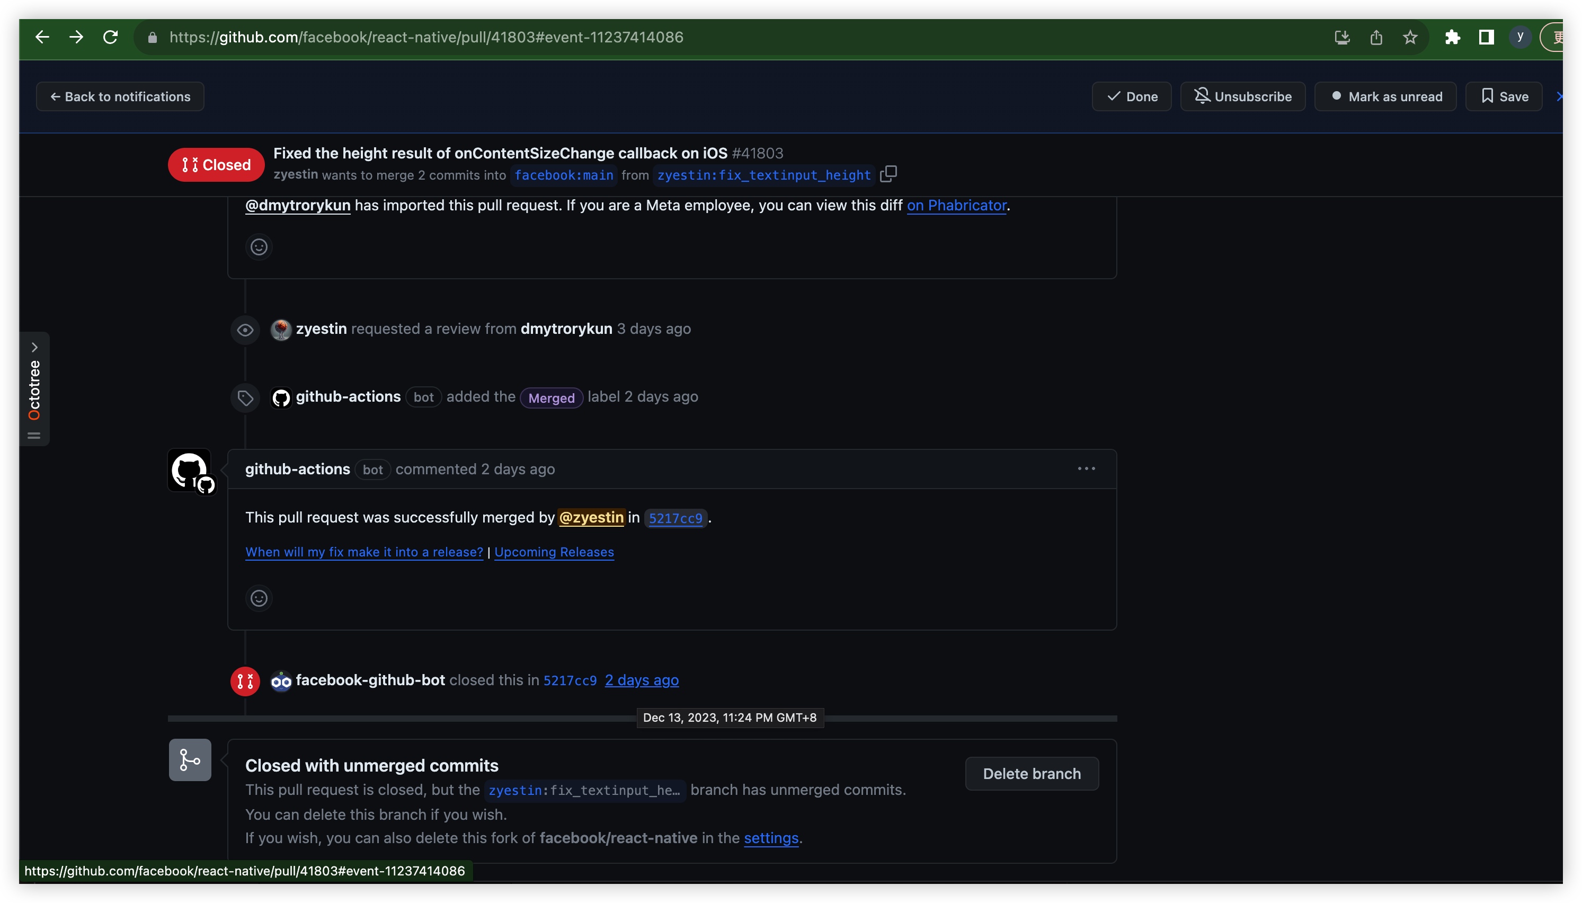Open the browser downloads icon

click(1341, 37)
